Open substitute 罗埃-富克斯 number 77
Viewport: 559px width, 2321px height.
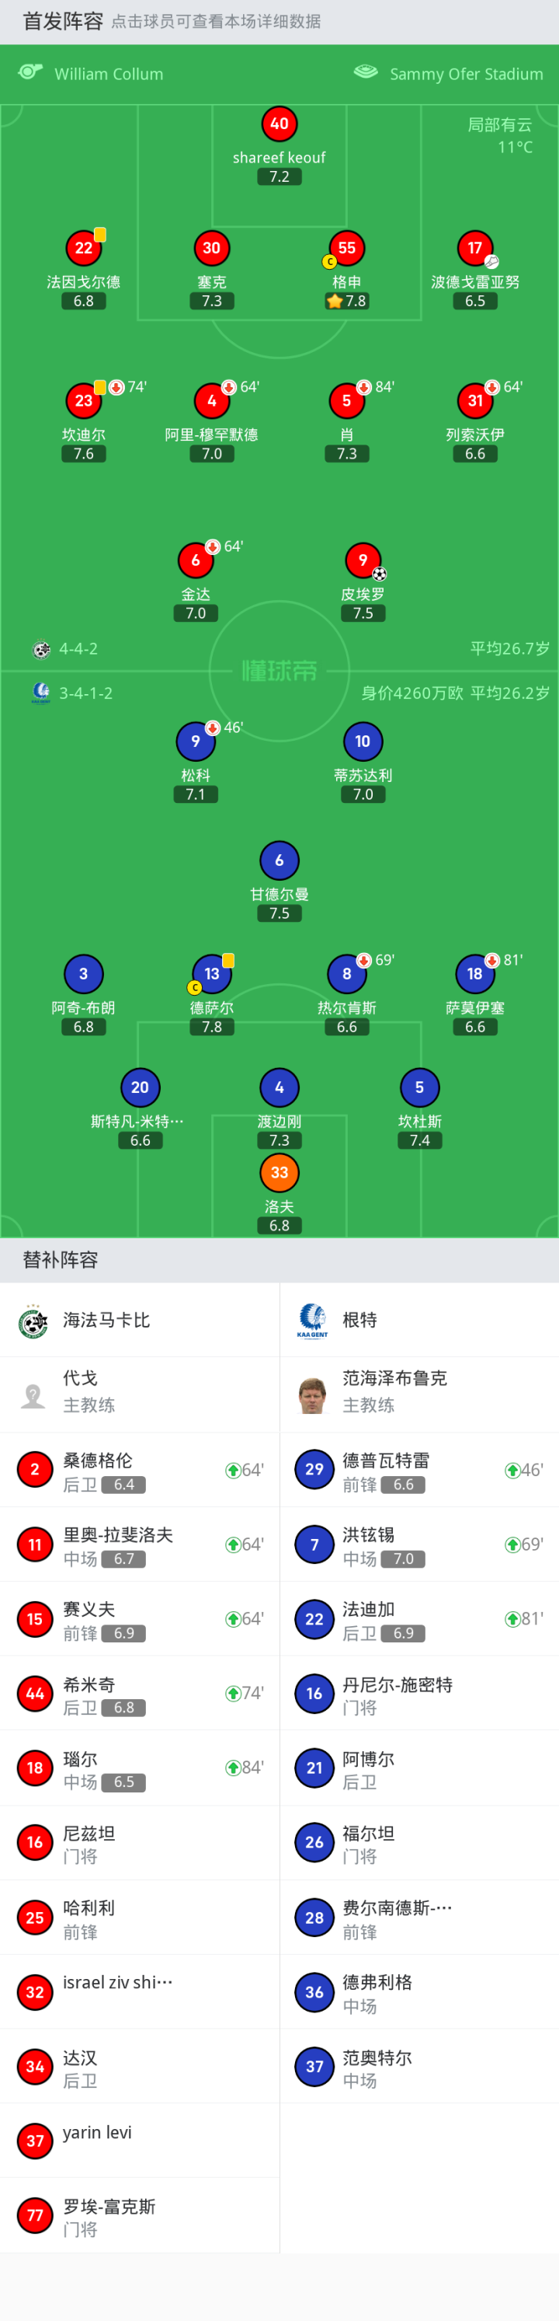[140, 2215]
